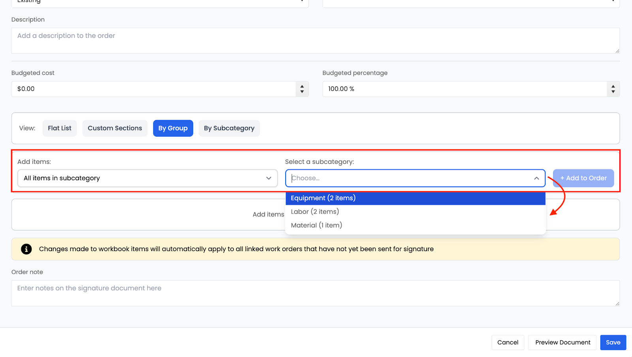Screen dimensions: 632x357
Task: Focus the Order note text field
Action: click(315, 293)
